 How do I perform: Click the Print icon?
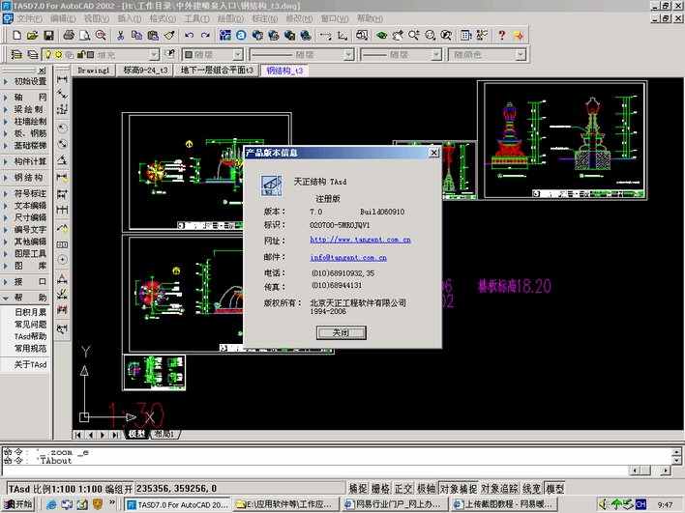[x=69, y=36]
